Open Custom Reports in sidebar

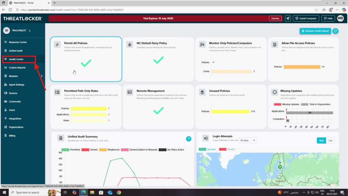17,68
